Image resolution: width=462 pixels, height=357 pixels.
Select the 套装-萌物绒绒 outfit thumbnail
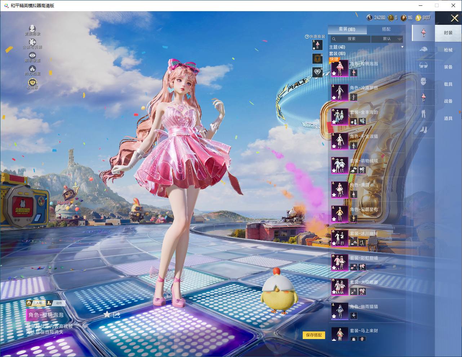pyautogui.click(x=340, y=165)
